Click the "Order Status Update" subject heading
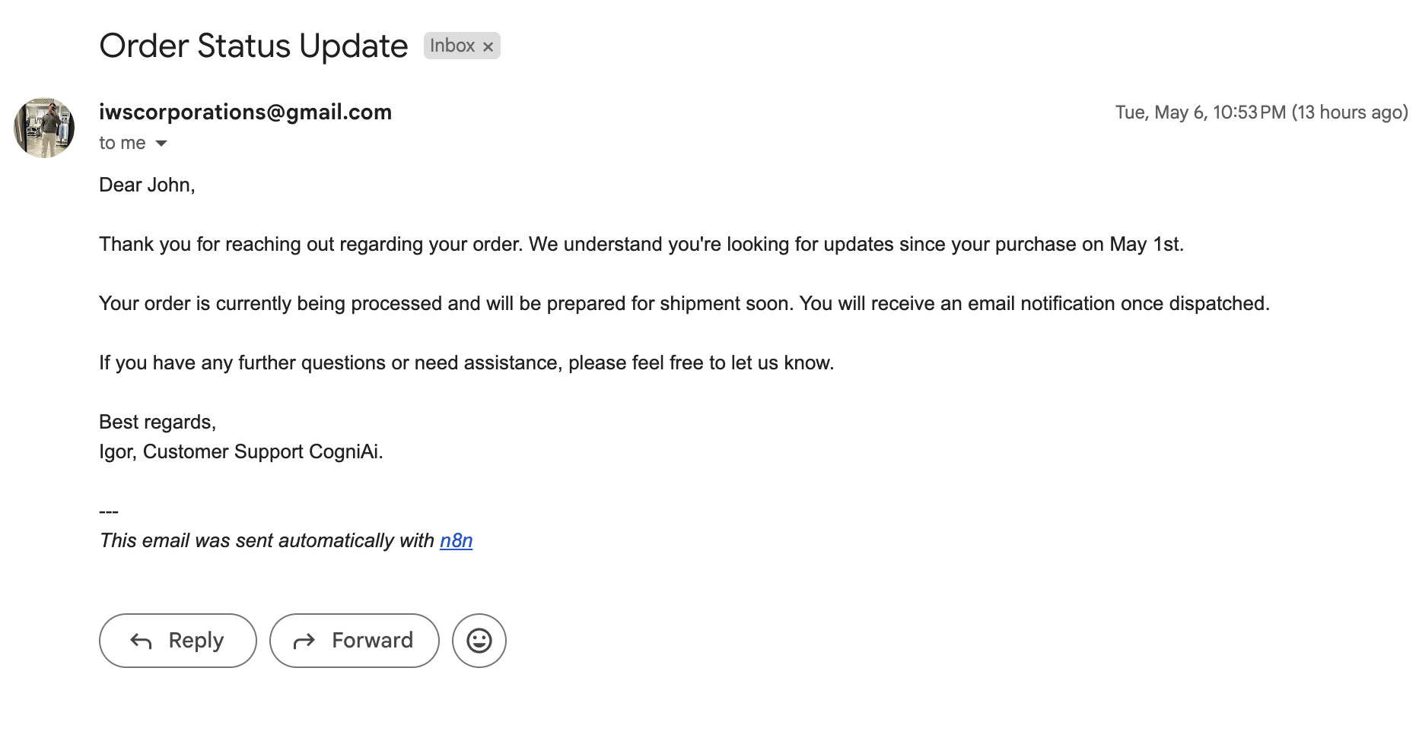Viewport: 1419px width, 744px height. [253, 46]
